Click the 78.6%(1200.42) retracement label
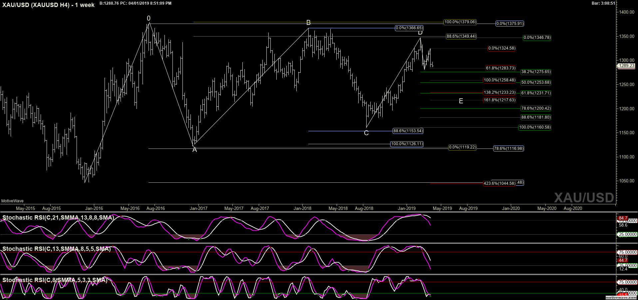 pos(536,108)
